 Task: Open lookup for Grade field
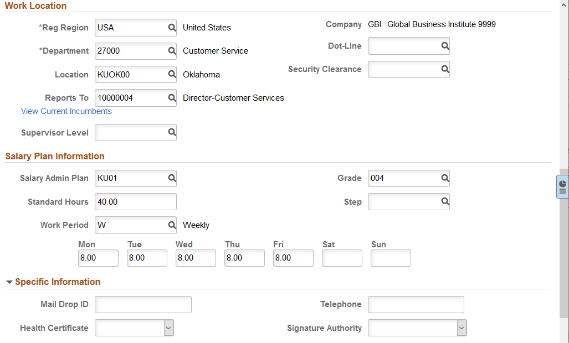pyautogui.click(x=445, y=178)
